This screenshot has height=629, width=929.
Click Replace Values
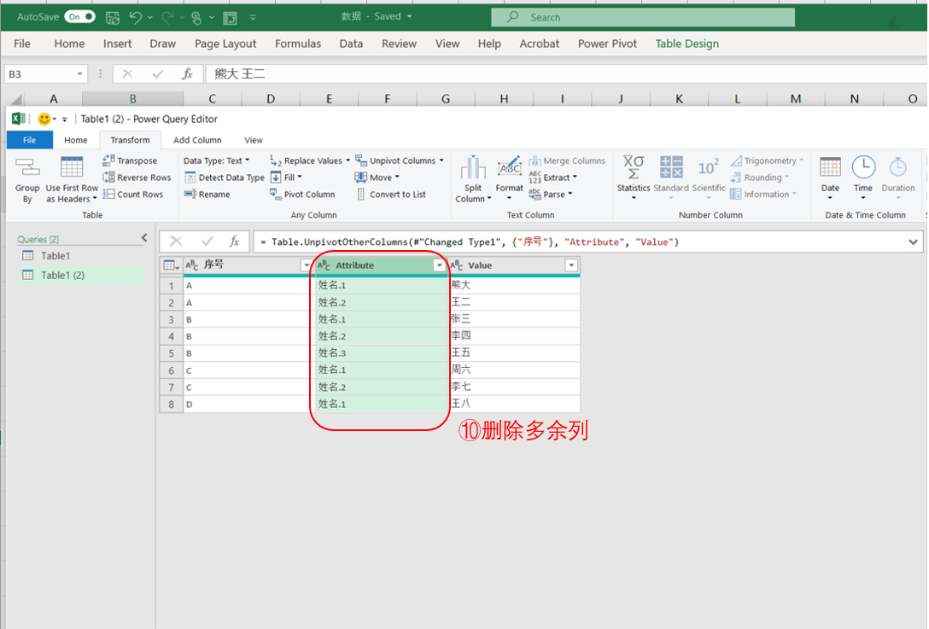(x=307, y=160)
